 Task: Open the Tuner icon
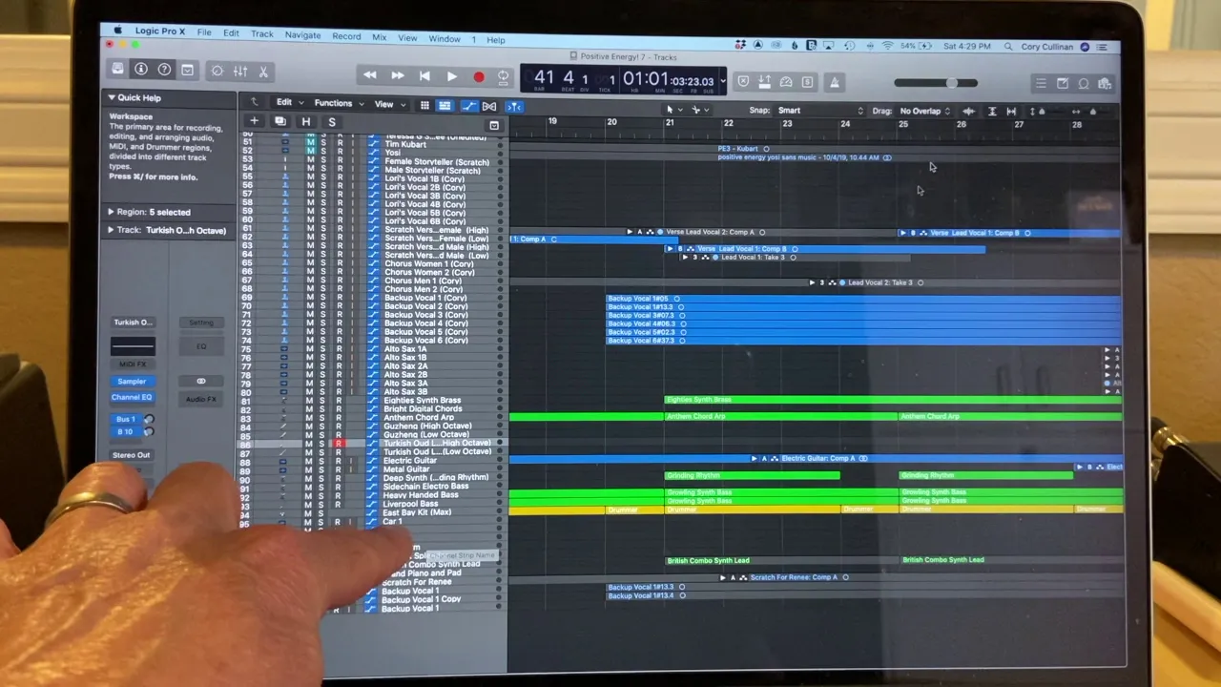[787, 82]
